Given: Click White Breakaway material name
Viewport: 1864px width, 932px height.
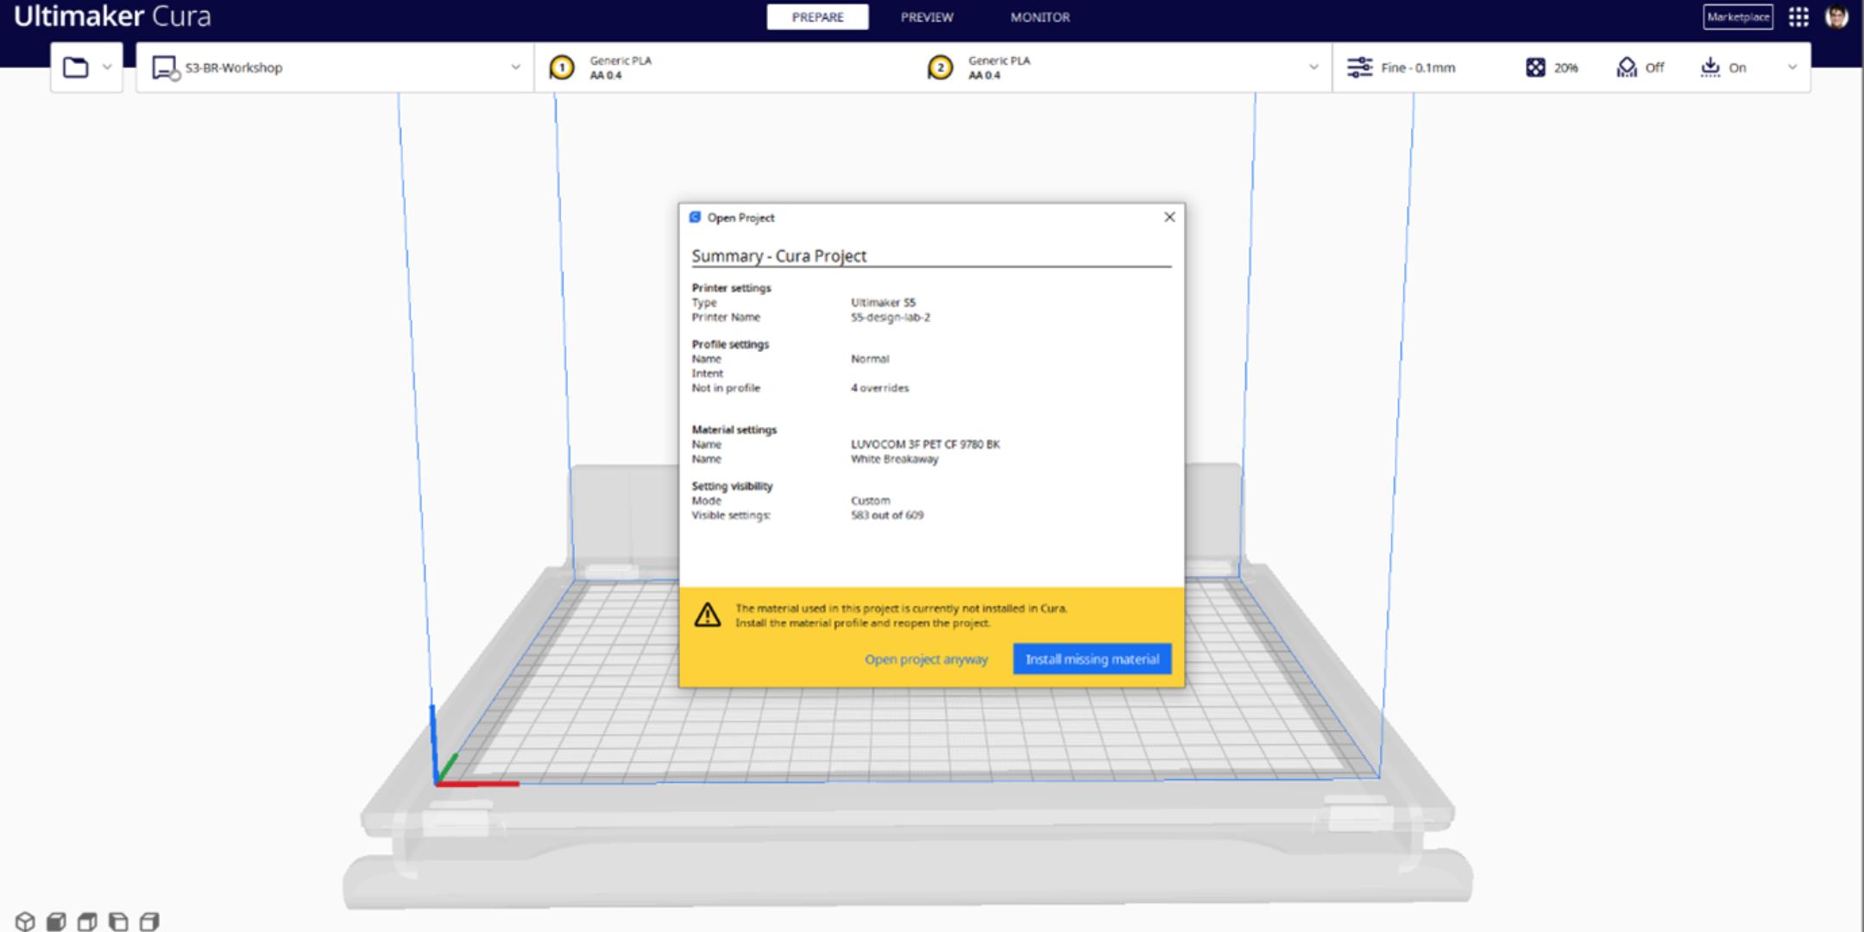Looking at the screenshot, I should point(894,459).
